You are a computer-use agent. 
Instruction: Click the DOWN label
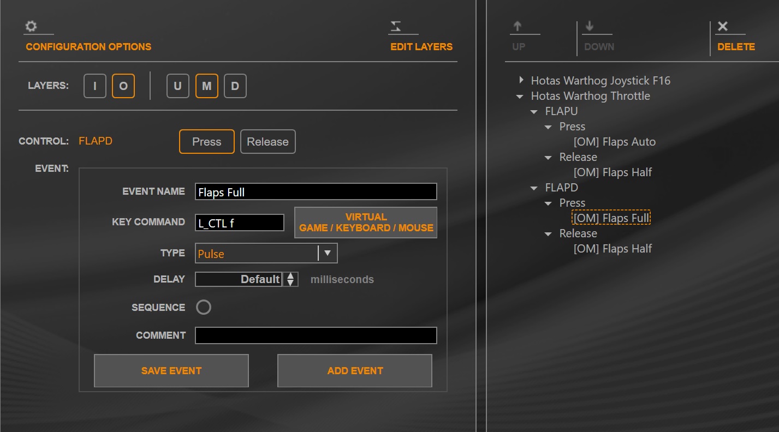(x=599, y=47)
